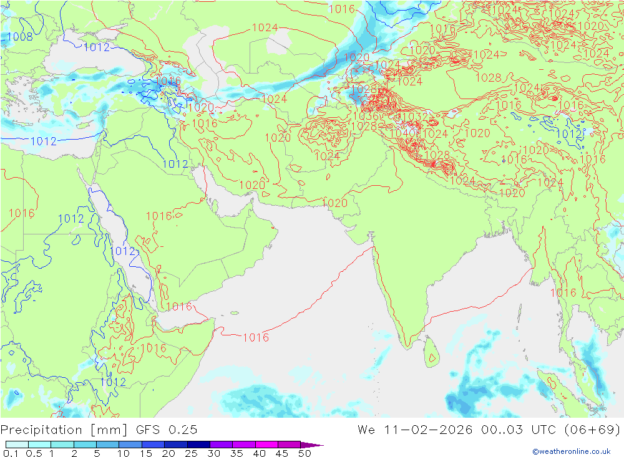Image resolution: width=624 pixels, height=457 pixels.
Task: Select the lightest cyan 0.1–0.5 legend swatch
Action: tap(17, 445)
